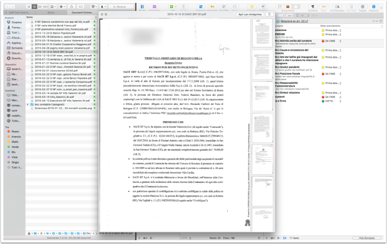Click the Keywords key icon

[212, 7]
